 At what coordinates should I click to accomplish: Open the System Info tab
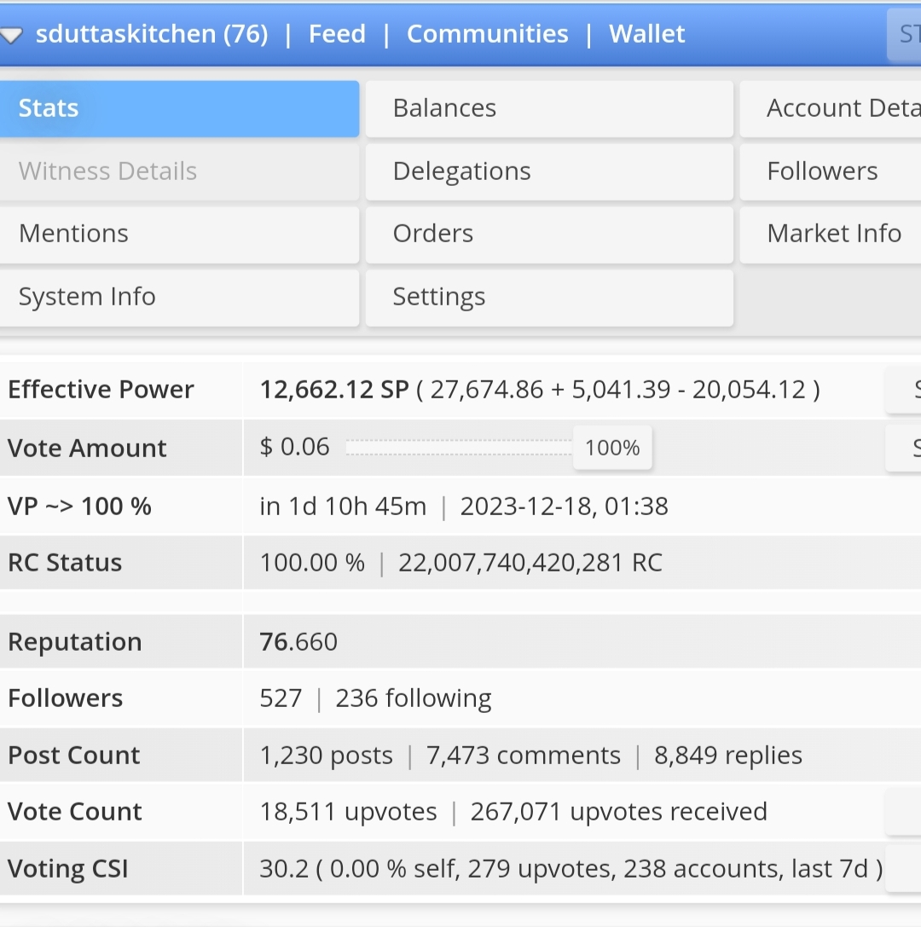179,297
